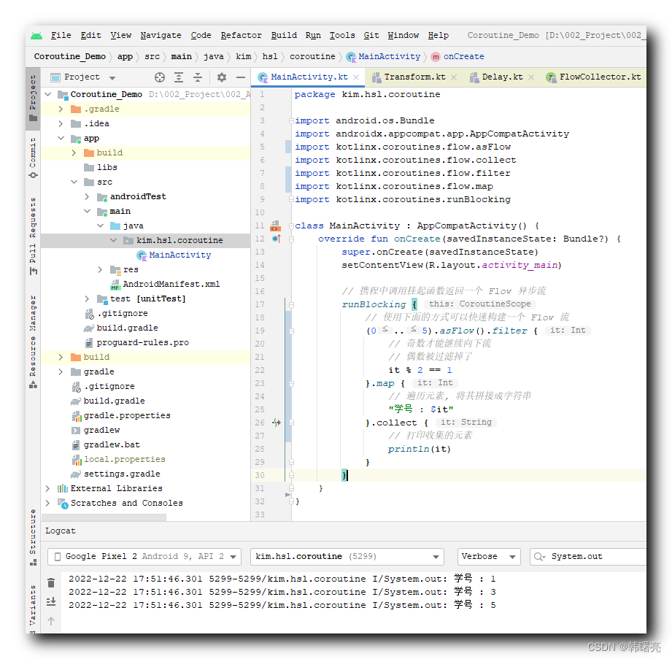The width and height of the screenshot is (672, 659).
Task: Switch to the FlowCollector.kt tab
Action: (594, 77)
